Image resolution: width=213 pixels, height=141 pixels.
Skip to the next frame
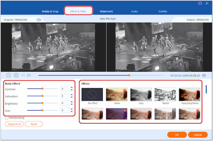tap(29, 75)
